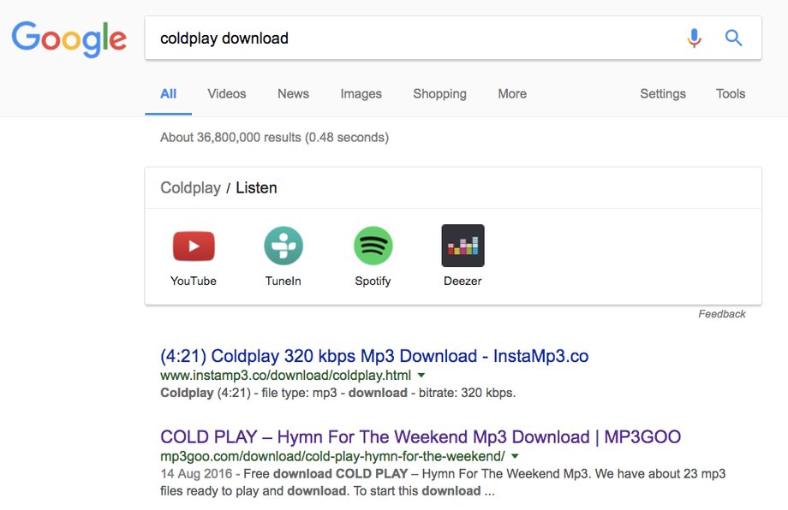Switch to the Images tab
Image resolution: width=788 pixels, height=510 pixels.
coord(361,94)
